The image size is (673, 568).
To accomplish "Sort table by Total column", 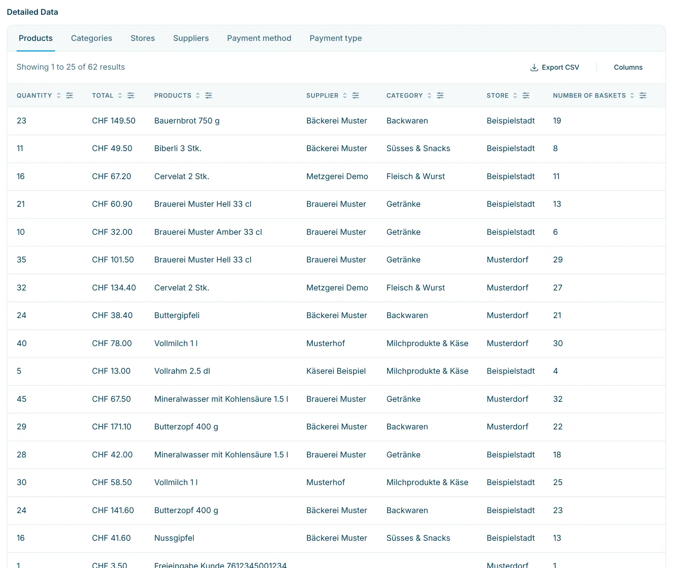I will [120, 95].
